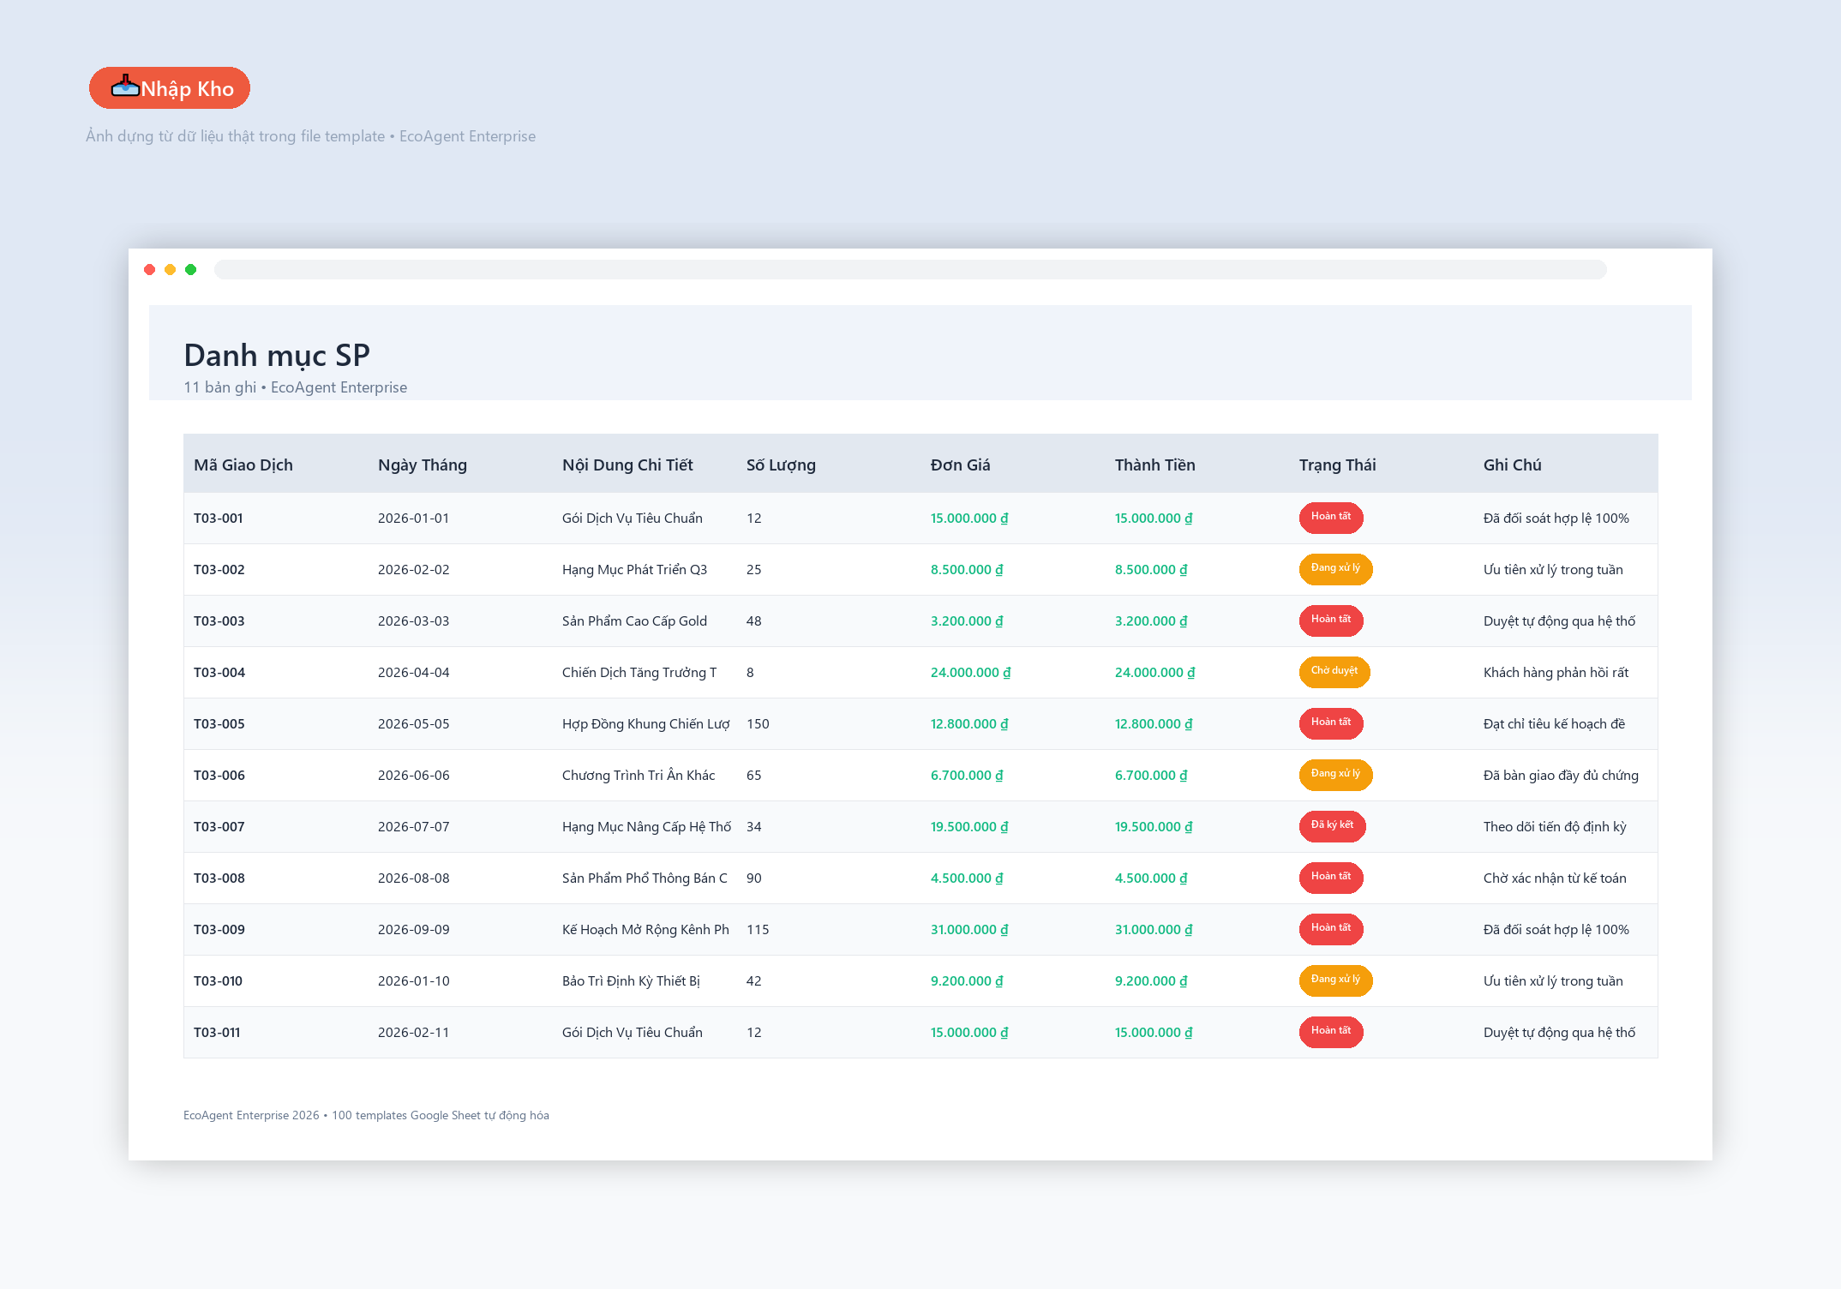1841x1289 pixels.
Task: Select date cell 2026-09-09
Action: 414,930
